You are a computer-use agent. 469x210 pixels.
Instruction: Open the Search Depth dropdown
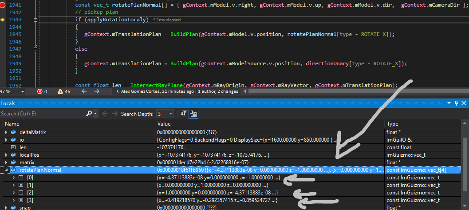point(171,114)
